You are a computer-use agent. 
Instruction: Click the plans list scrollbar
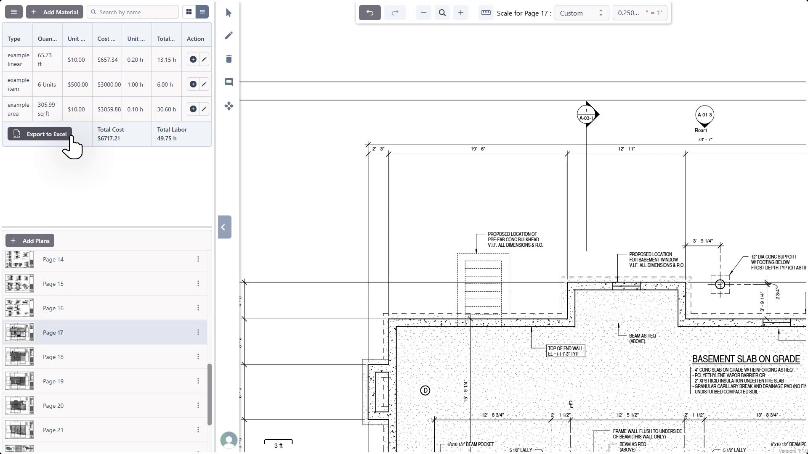point(210,394)
